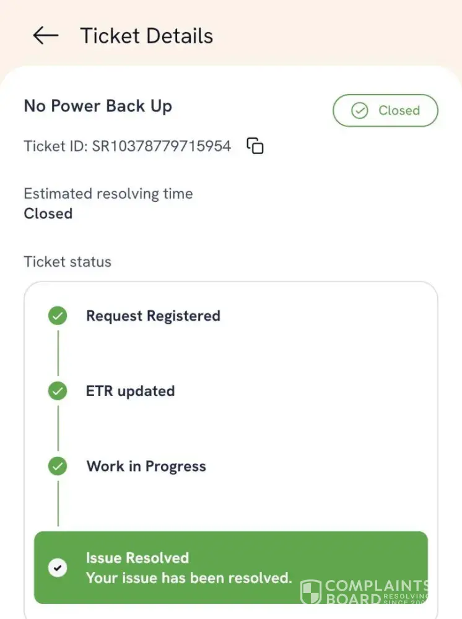Viewport: 462px width, 619px height.
Task: Tap the Issue Resolved heading in the green banner
Action: click(137, 558)
